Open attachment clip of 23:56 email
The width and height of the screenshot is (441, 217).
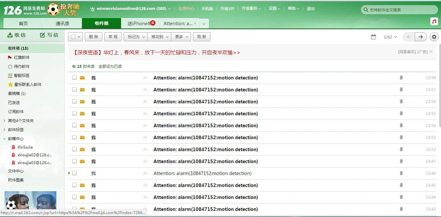pos(401,102)
